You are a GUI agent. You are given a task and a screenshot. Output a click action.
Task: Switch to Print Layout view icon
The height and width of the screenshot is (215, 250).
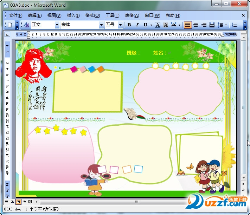(18, 202)
